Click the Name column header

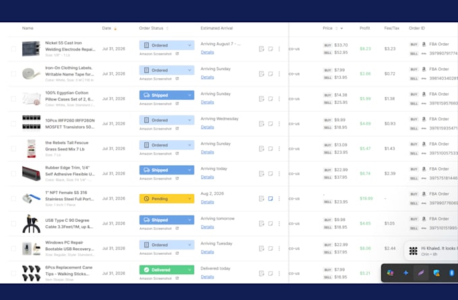pyautogui.click(x=28, y=28)
